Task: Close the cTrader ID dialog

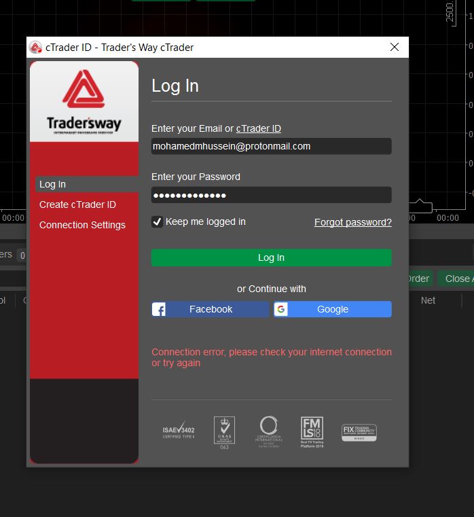Action: coord(395,47)
